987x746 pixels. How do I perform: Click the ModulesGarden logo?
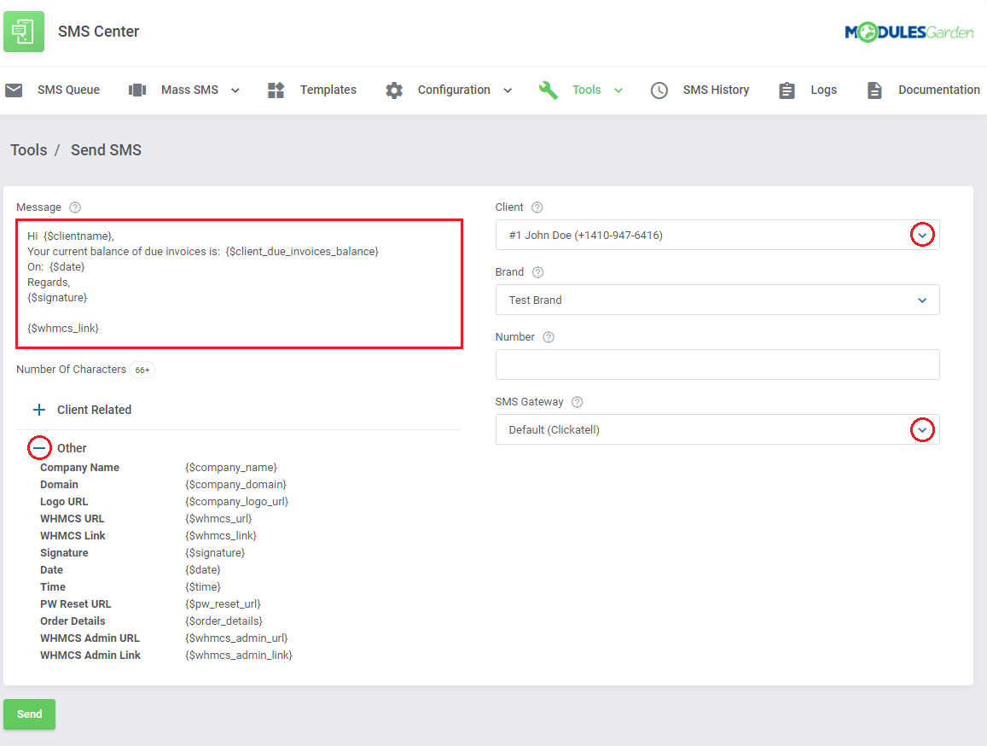[909, 32]
